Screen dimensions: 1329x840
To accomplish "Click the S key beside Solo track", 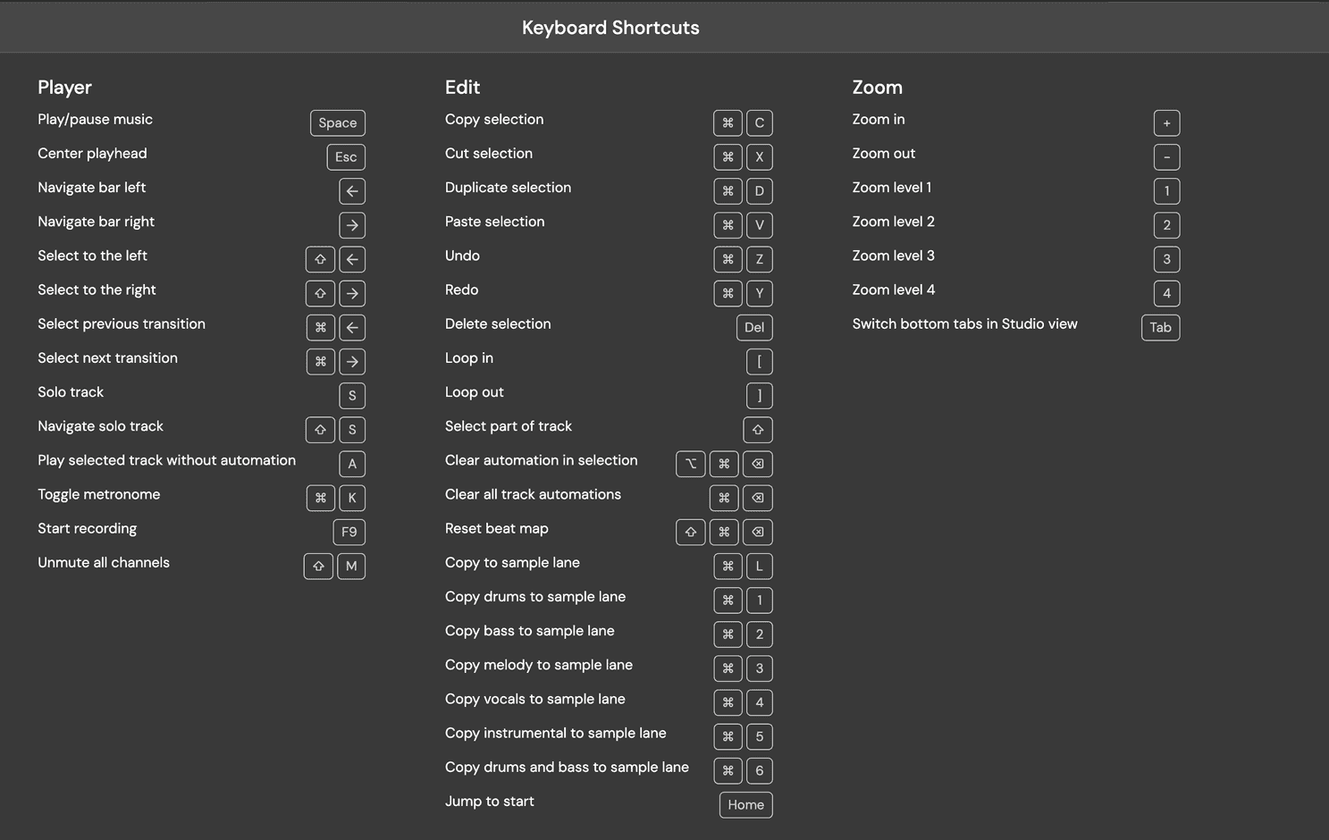I will pos(352,396).
